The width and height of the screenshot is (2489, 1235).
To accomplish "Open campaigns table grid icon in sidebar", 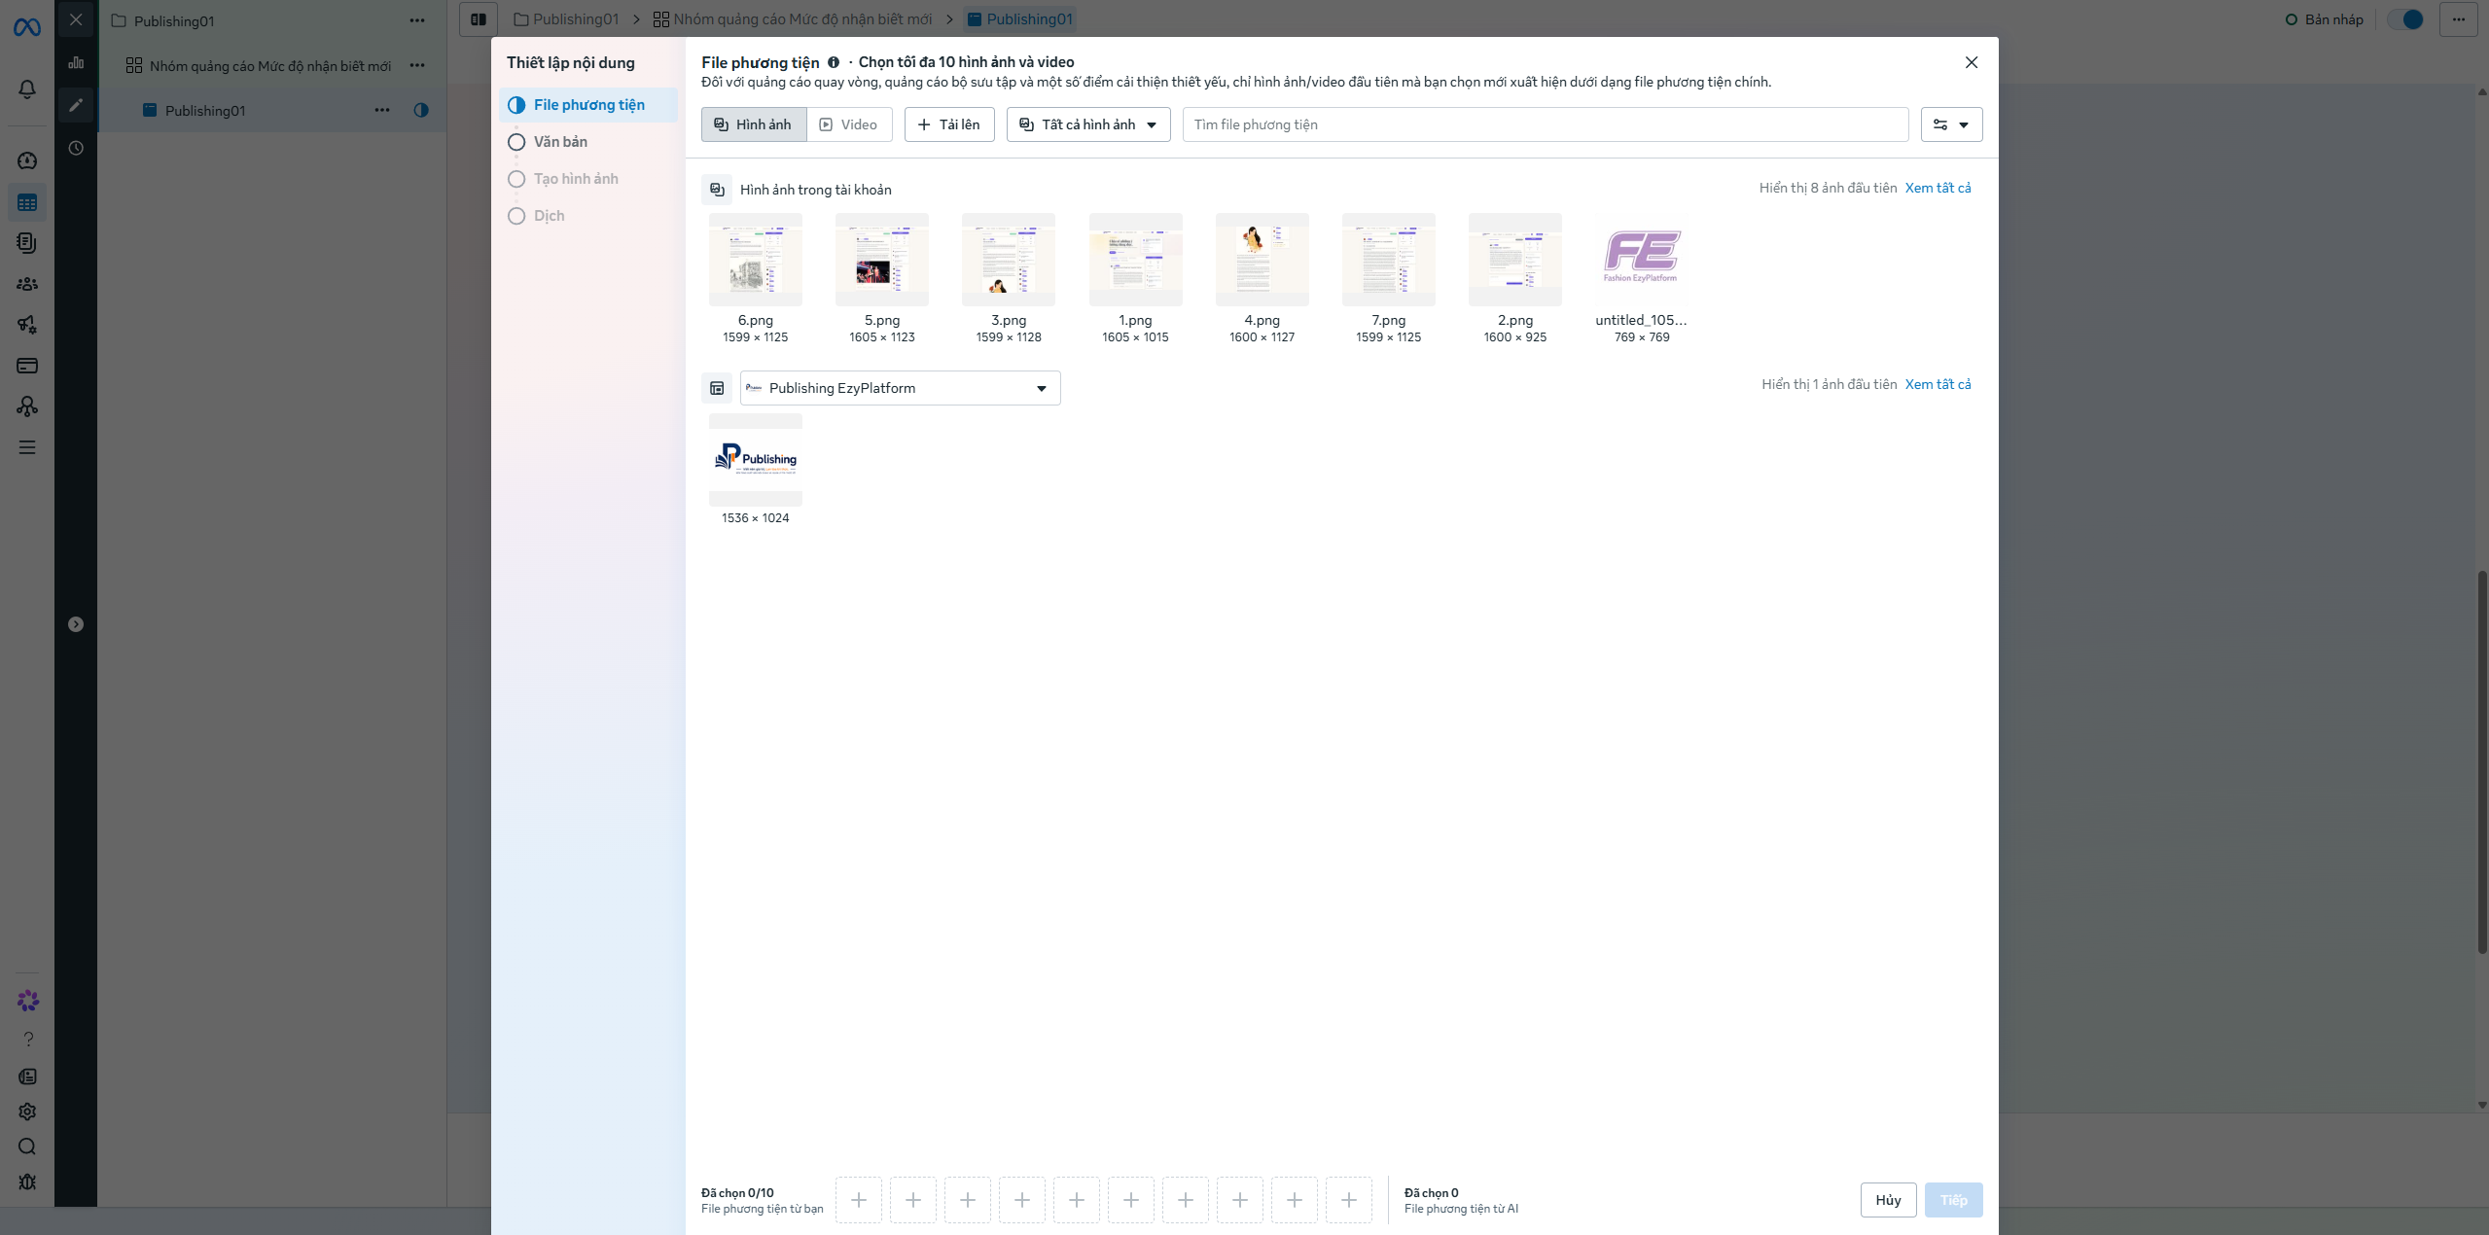I will tap(27, 202).
